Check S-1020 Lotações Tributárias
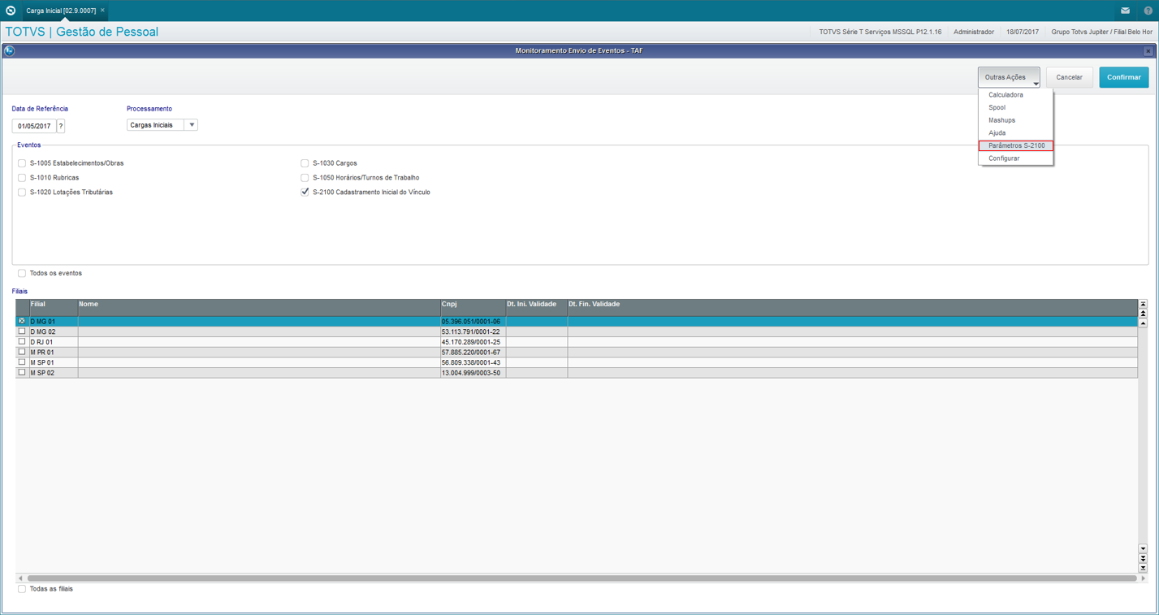1159x615 pixels. tap(22, 193)
